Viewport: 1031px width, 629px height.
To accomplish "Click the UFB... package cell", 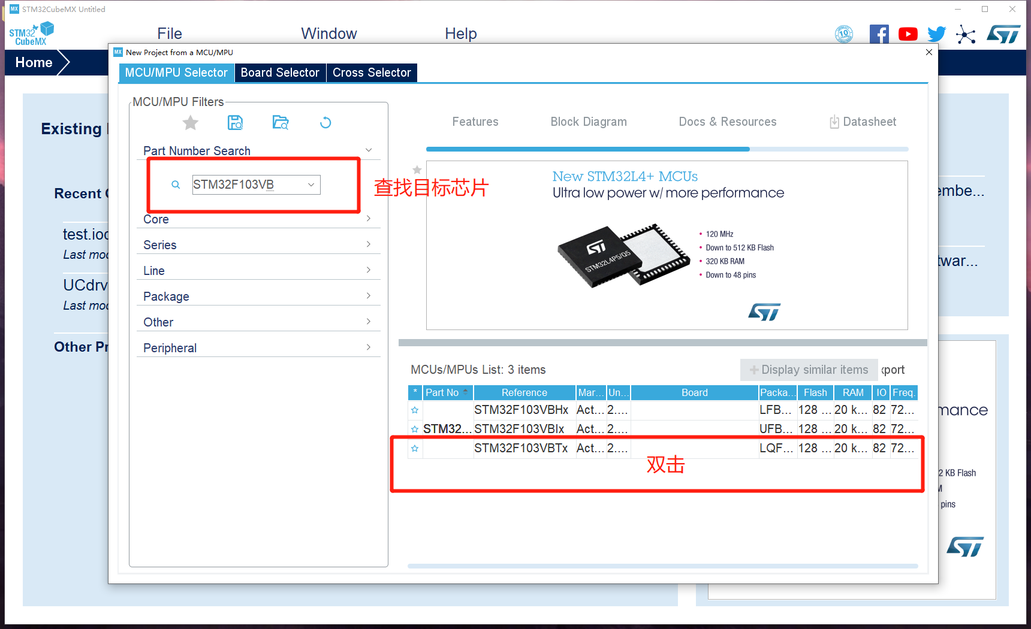I will 778,430.
